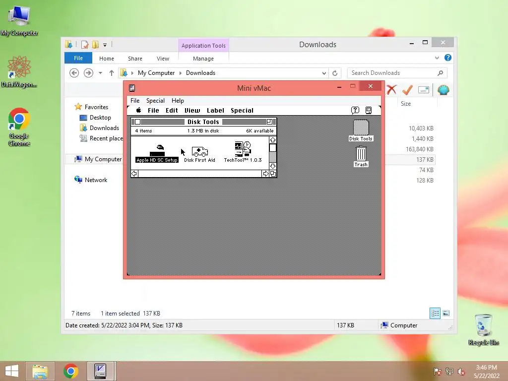Select My Computer in navigation pane
This screenshot has height=381, width=508.
(98, 159)
